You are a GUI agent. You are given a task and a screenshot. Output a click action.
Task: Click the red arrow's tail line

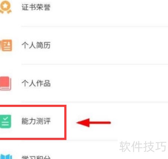[100, 123]
